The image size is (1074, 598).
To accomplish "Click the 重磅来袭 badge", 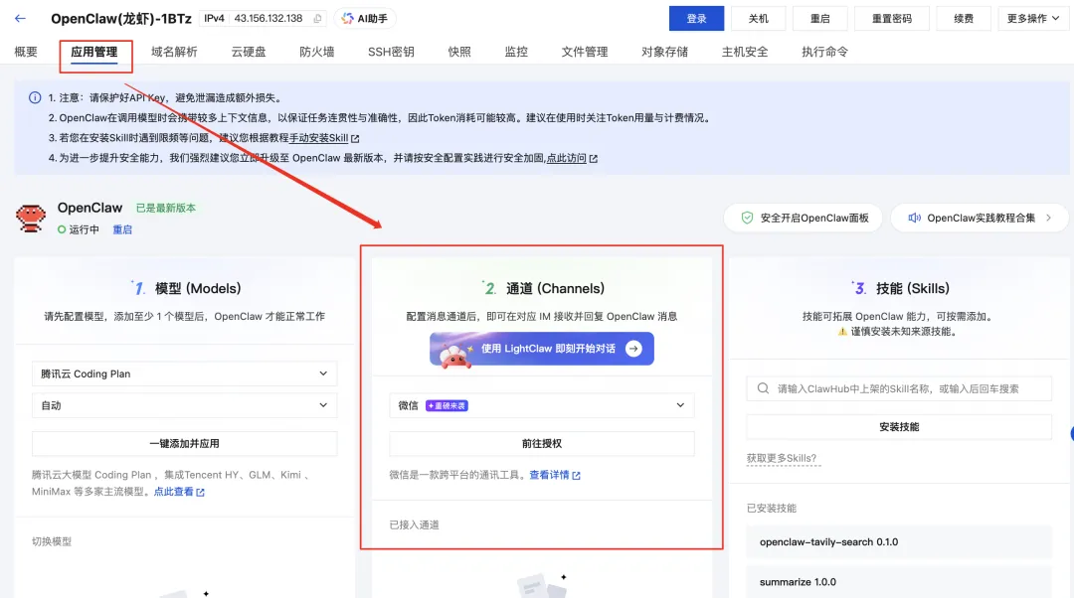I will [x=447, y=405].
